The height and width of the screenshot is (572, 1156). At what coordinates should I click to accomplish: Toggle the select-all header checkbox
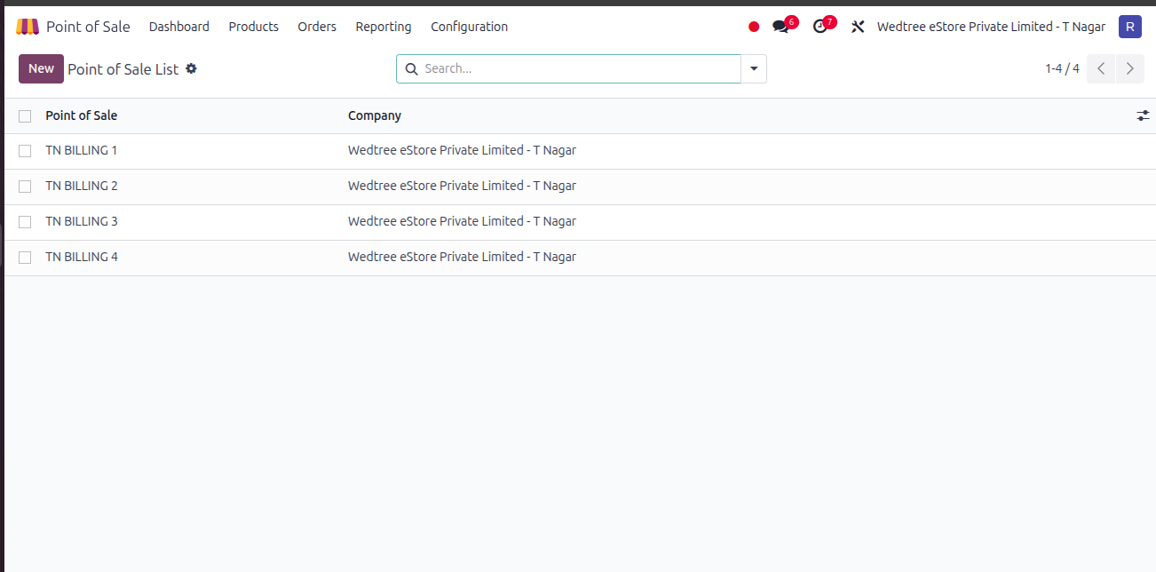(x=25, y=116)
